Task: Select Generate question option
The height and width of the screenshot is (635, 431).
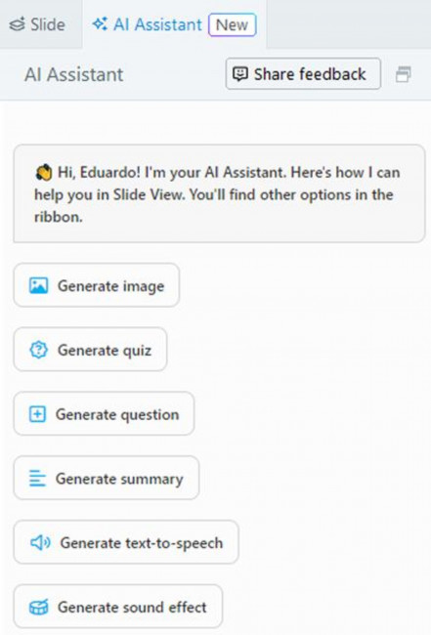Action: tap(105, 414)
